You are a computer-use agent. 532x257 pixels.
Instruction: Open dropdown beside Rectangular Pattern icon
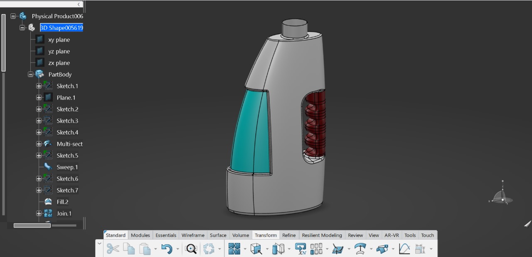coord(327,249)
